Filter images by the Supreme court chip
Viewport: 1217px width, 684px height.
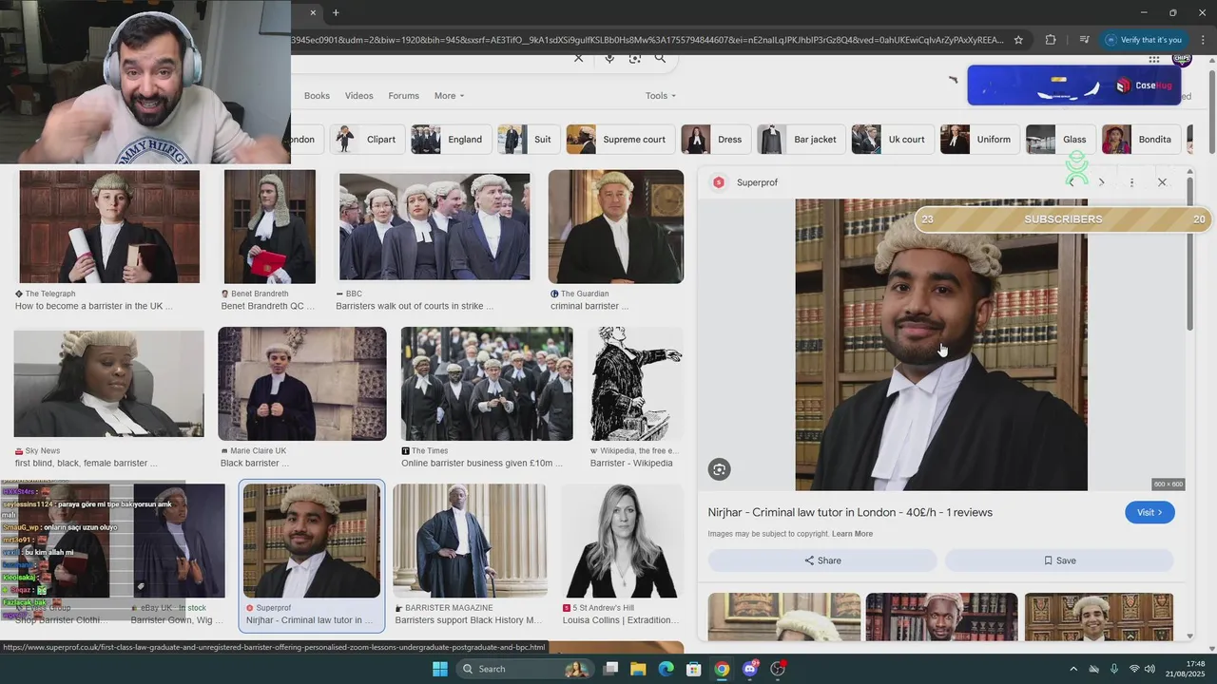pos(620,140)
